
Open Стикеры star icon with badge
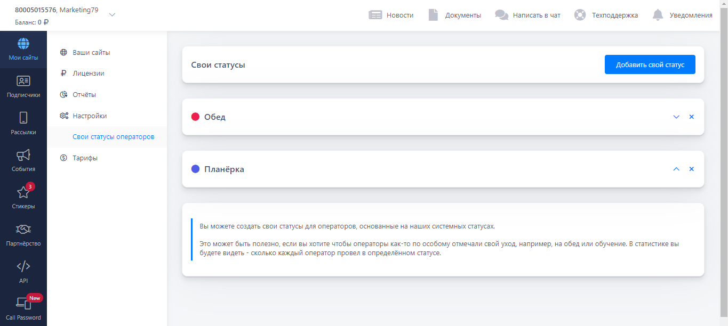pos(23,192)
